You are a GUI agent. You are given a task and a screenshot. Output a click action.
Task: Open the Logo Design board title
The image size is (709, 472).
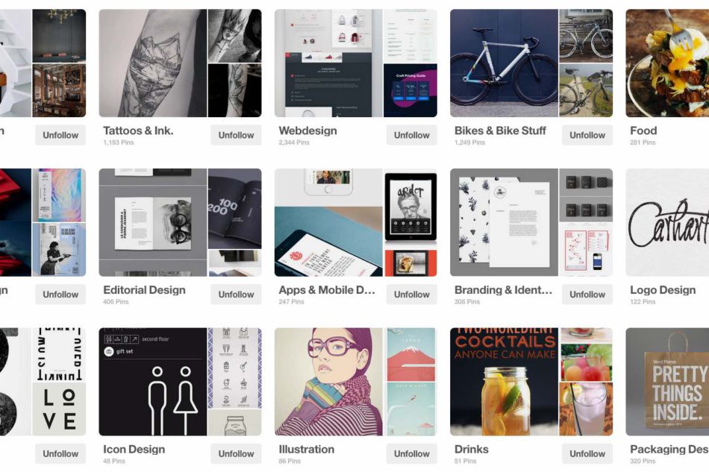(x=663, y=290)
